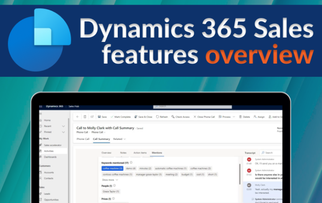Select the 'minutes (2)' keyword chip
The height and width of the screenshot is (203, 322).
pyautogui.click(x=145, y=168)
